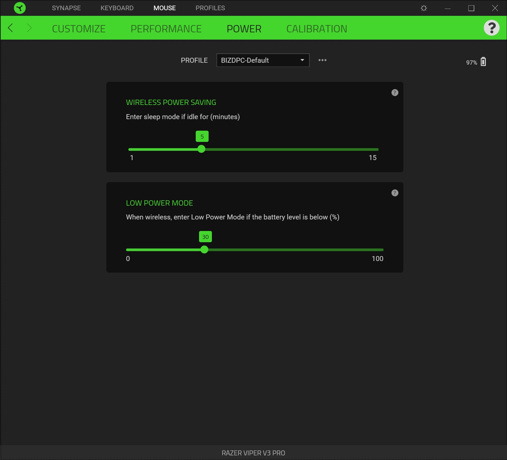Maximize the Synapse window
The image size is (507, 460).
click(x=471, y=8)
